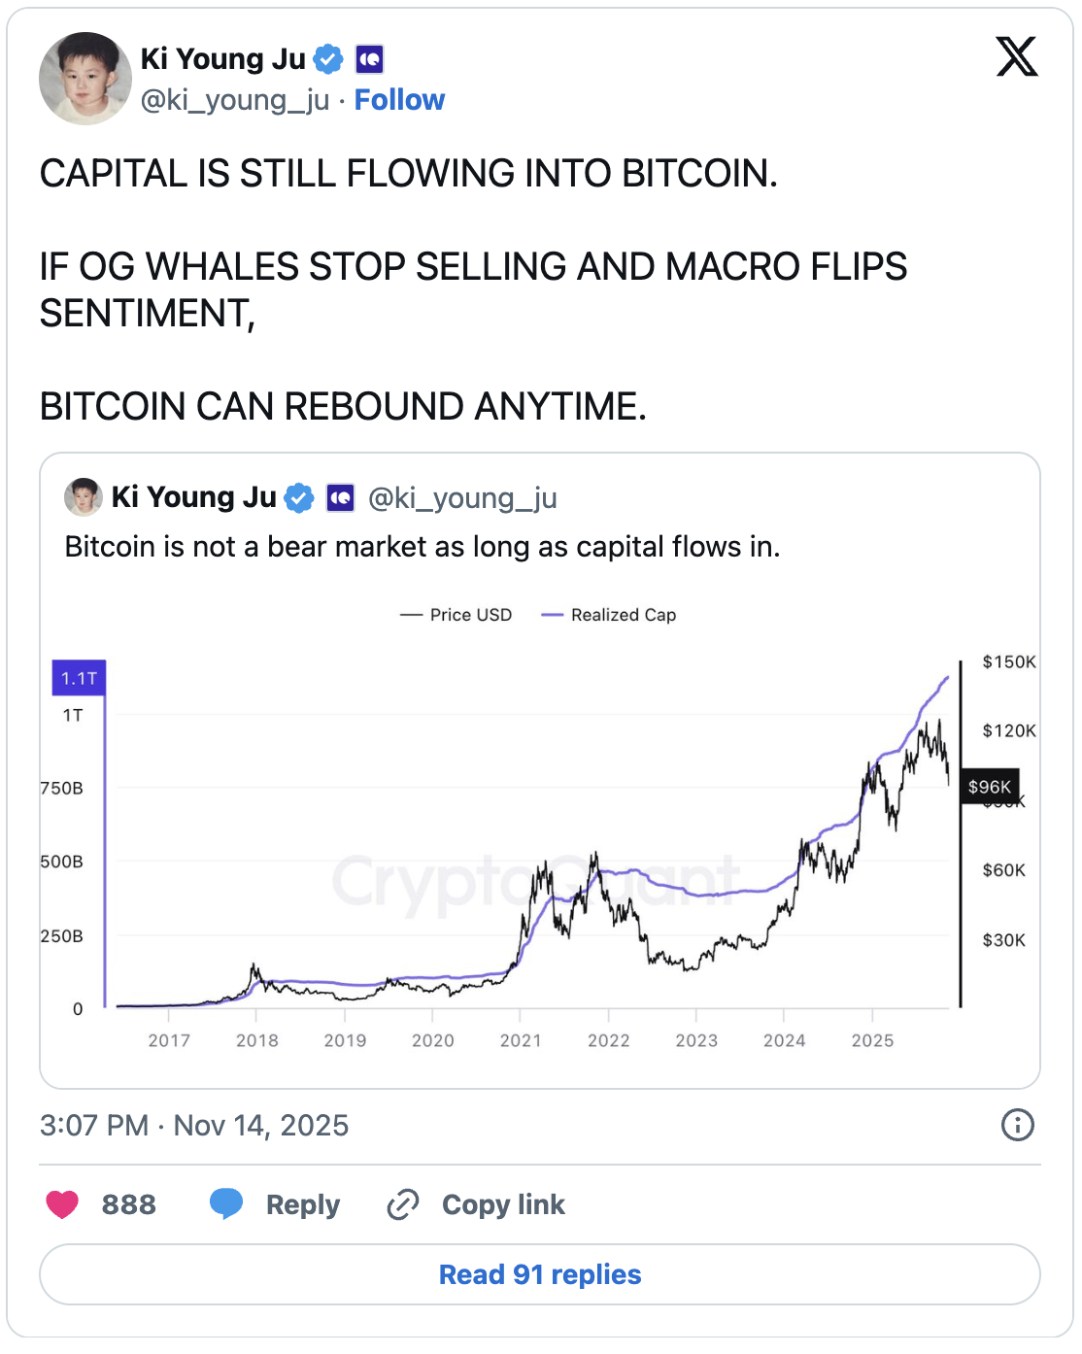Toggle Price USD legend entry
This screenshot has height=1354, width=1082.
[456, 615]
